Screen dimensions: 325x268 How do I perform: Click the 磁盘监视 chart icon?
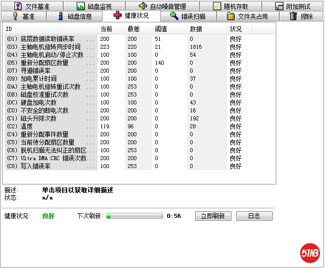[81, 6]
